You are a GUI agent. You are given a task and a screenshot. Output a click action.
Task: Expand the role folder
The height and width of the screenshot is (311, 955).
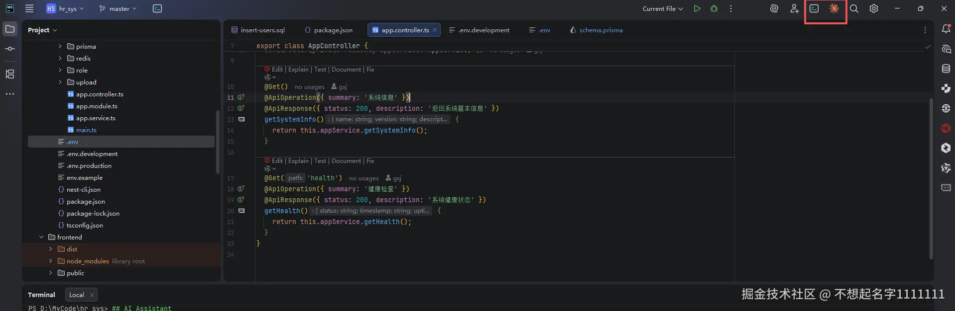point(60,70)
